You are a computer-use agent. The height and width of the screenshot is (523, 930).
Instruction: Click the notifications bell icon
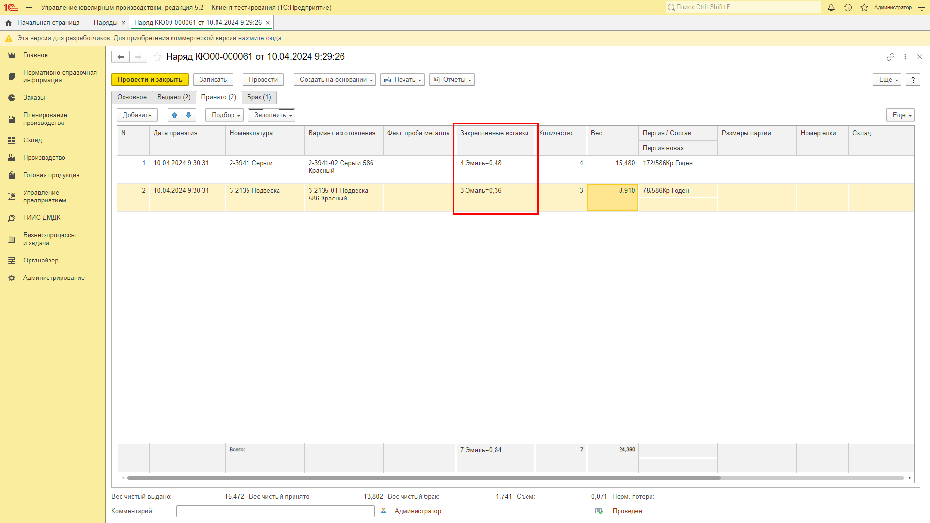pyautogui.click(x=831, y=7)
